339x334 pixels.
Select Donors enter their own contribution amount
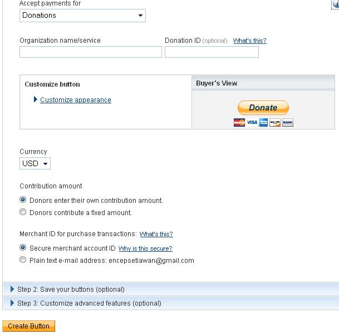point(23,200)
